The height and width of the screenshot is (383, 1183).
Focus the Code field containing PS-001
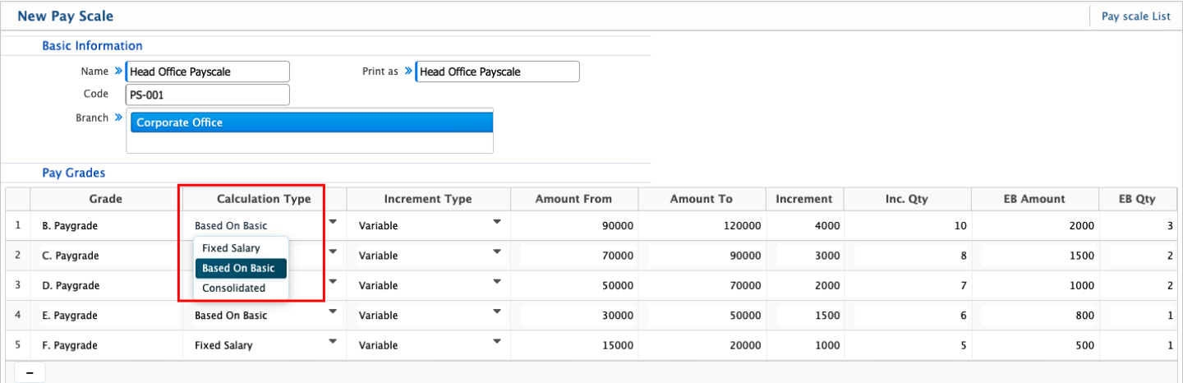(207, 95)
